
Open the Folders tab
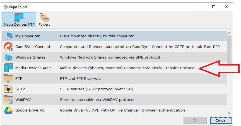44,20
